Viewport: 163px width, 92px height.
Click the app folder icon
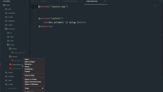pos(6,9)
